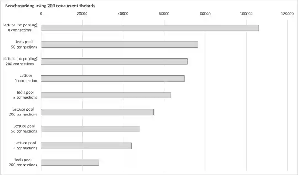Image resolution: width=298 pixels, height=175 pixels.
Task: Select the Lettuce (no pooling) 200 connections bar
Action: 114,61
